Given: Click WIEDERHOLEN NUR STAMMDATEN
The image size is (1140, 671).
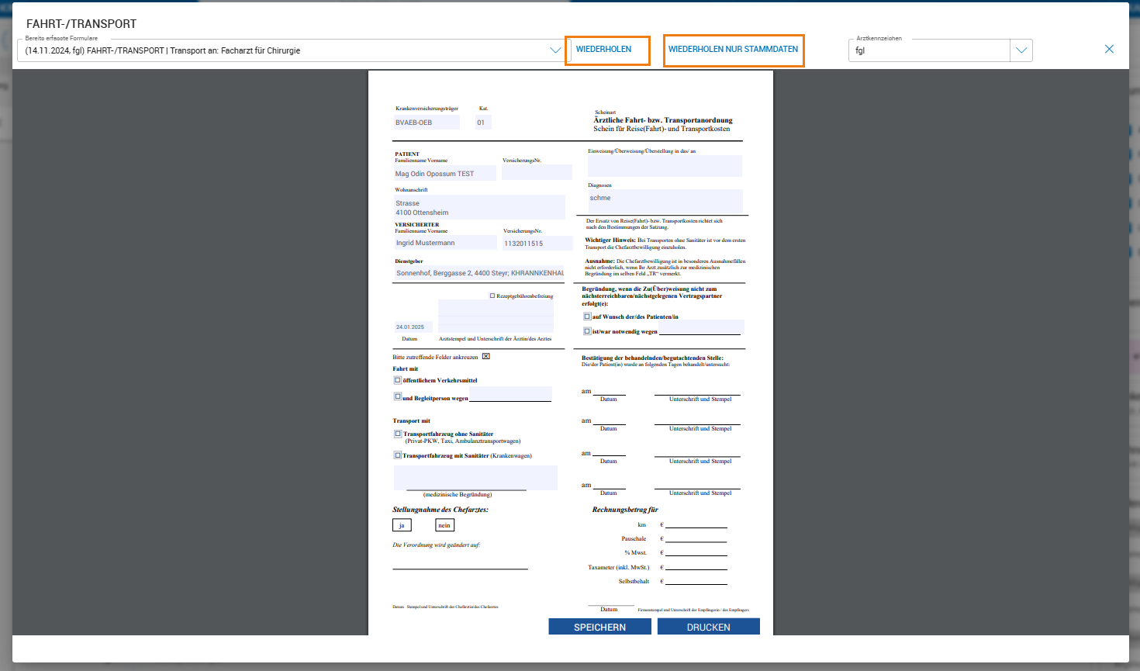Looking at the screenshot, I should tap(733, 50).
